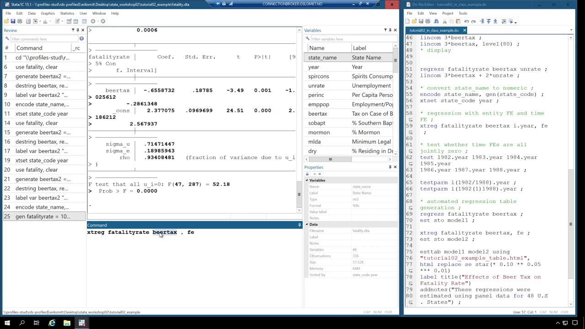Click the New file icon in Do-file Editor
This screenshot has height=329, width=585.
(x=408, y=21)
